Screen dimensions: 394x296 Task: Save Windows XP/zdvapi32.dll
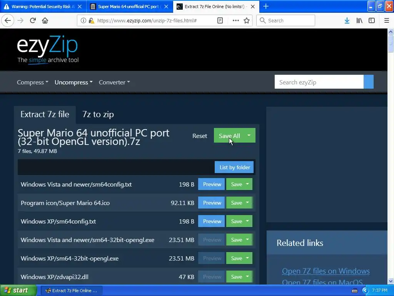[x=236, y=277]
